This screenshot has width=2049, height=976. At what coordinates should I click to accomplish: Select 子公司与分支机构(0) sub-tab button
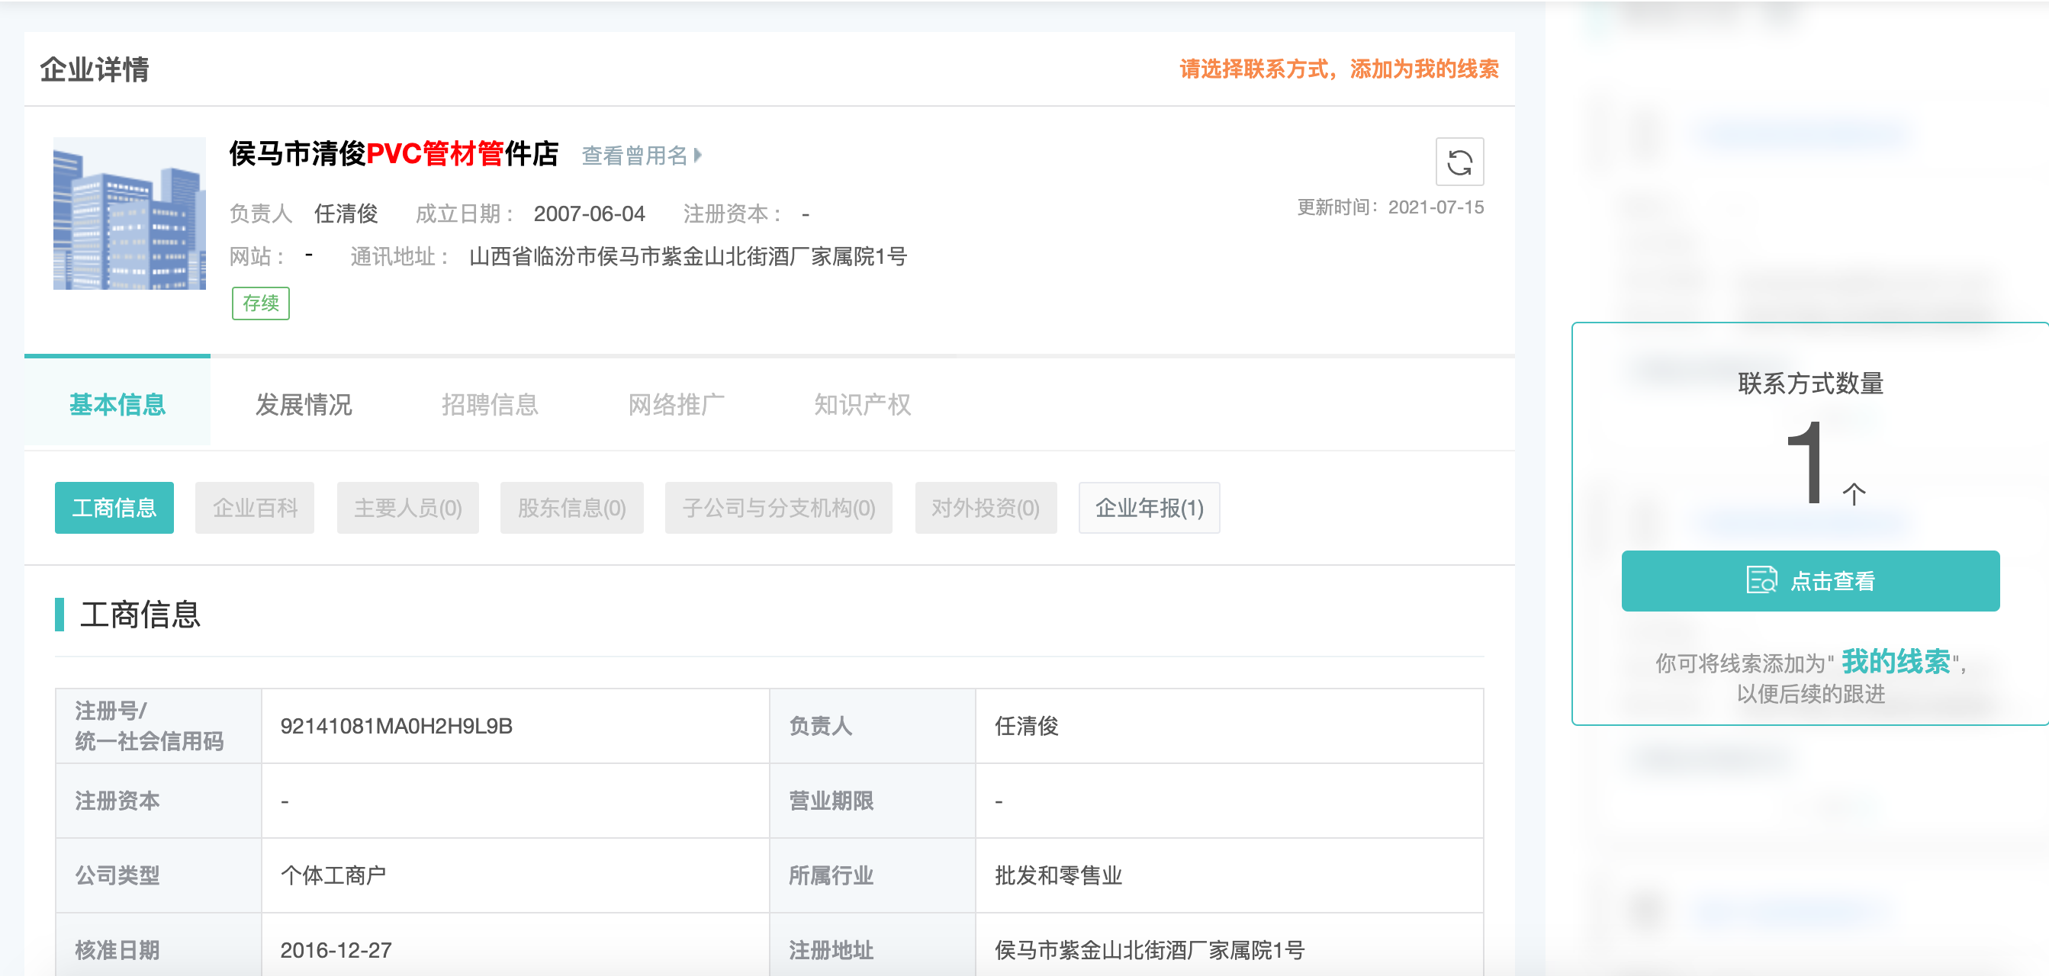779,508
